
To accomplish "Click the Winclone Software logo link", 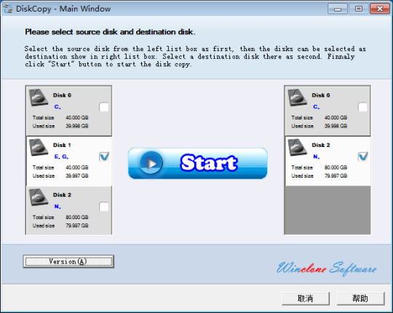I will pyautogui.click(x=327, y=269).
